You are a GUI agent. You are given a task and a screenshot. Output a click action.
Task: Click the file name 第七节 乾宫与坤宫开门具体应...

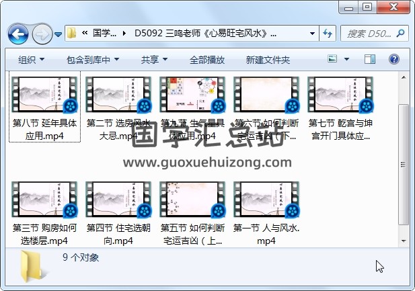[340, 130]
